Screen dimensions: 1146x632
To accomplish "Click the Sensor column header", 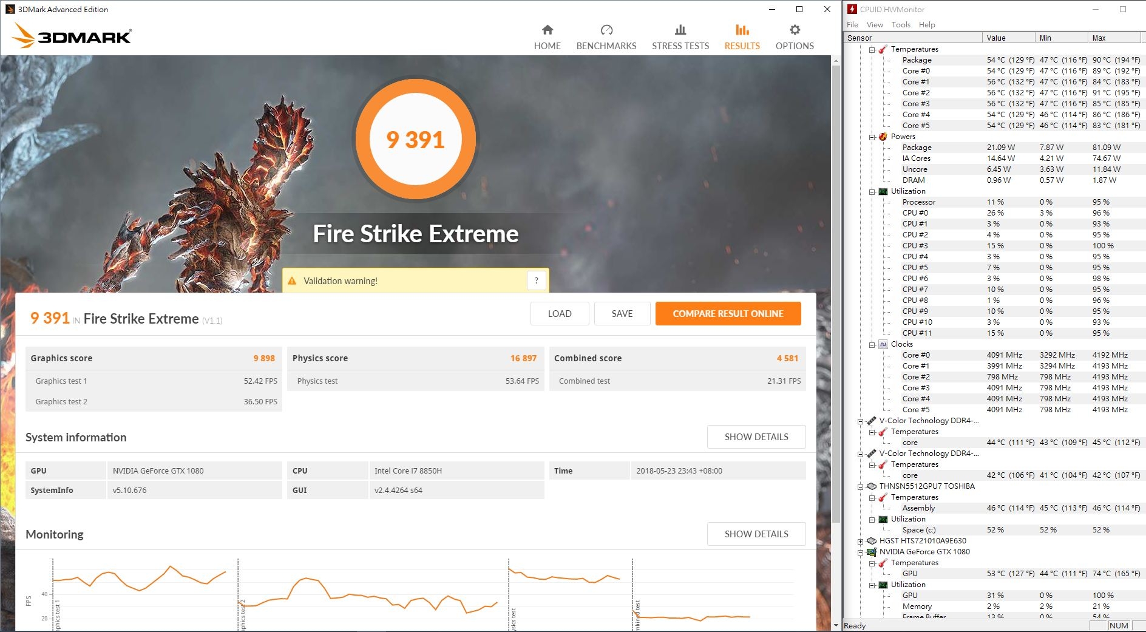I will click(913, 38).
